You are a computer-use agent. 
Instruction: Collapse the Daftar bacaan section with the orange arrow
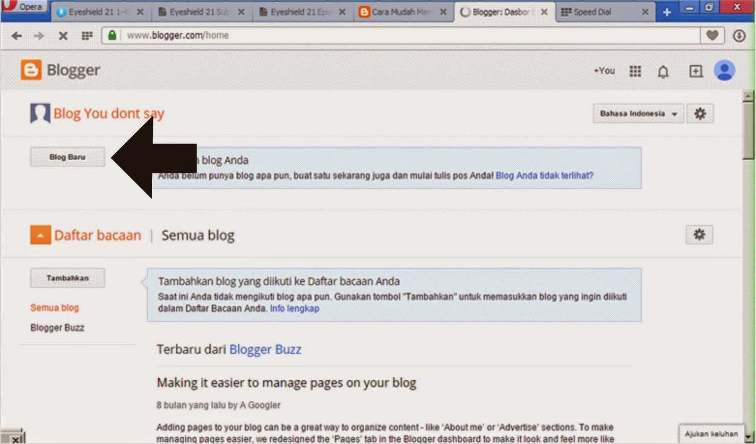41,235
